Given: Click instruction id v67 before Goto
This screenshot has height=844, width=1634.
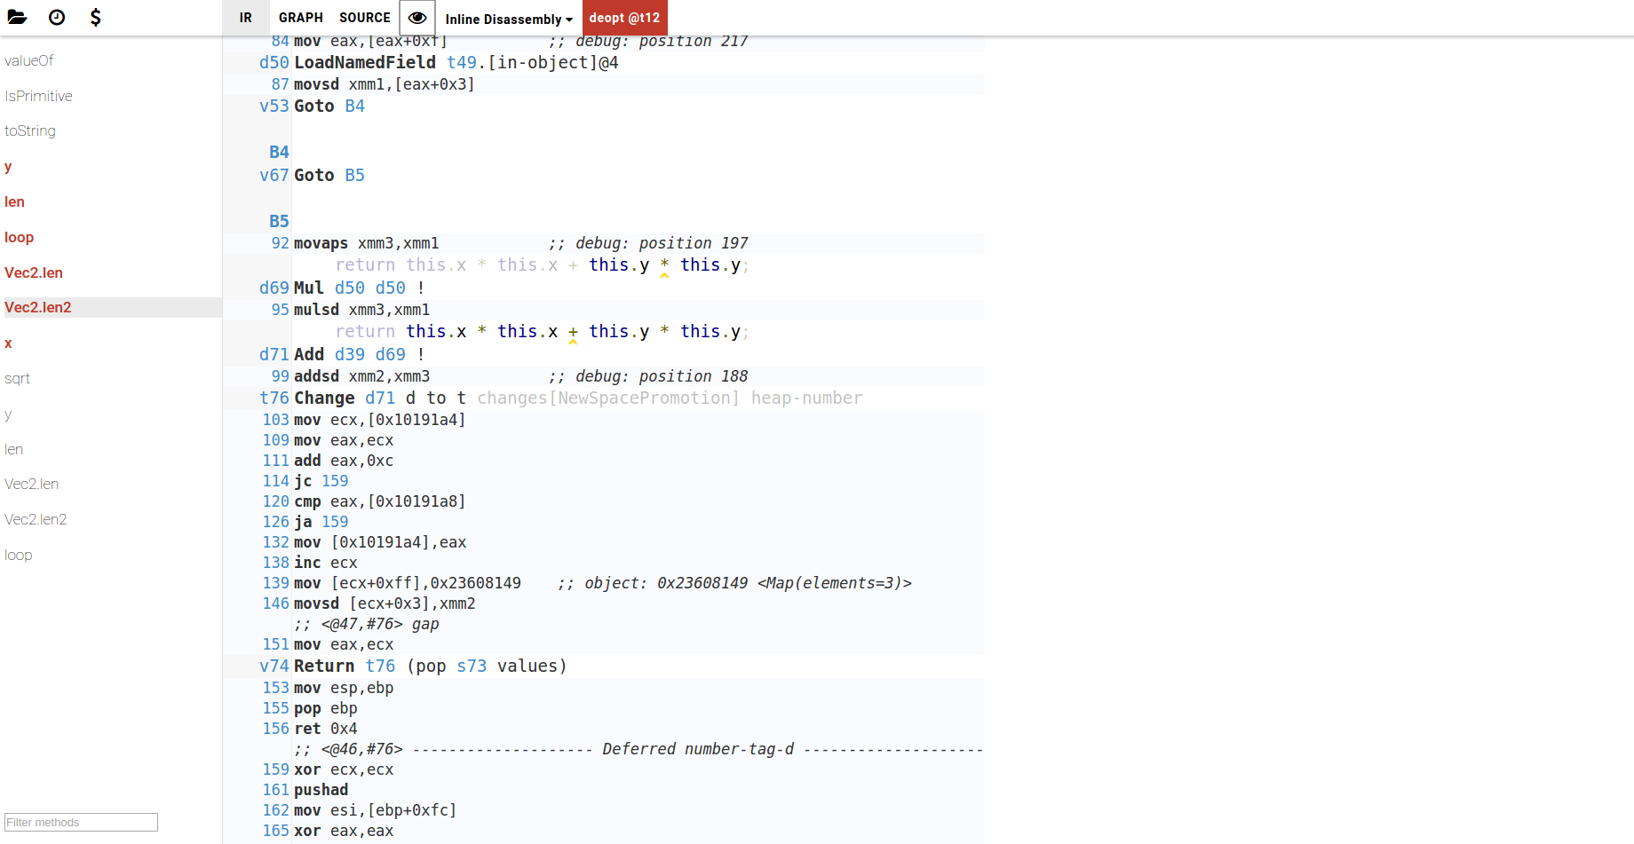Looking at the screenshot, I should 274,175.
